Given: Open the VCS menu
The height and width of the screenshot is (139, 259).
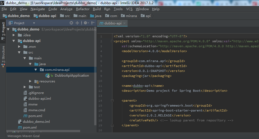Looking at the screenshot, I should click(x=129, y=9).
